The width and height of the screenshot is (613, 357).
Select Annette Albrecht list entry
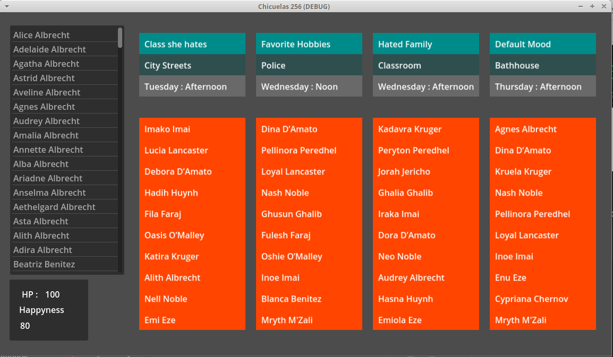pos(65,150)
